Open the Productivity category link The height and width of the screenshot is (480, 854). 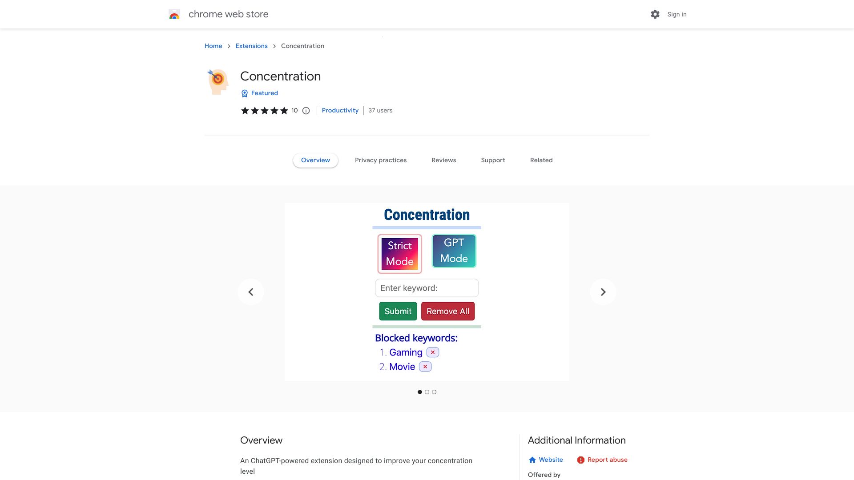click(x=340, y=110)
